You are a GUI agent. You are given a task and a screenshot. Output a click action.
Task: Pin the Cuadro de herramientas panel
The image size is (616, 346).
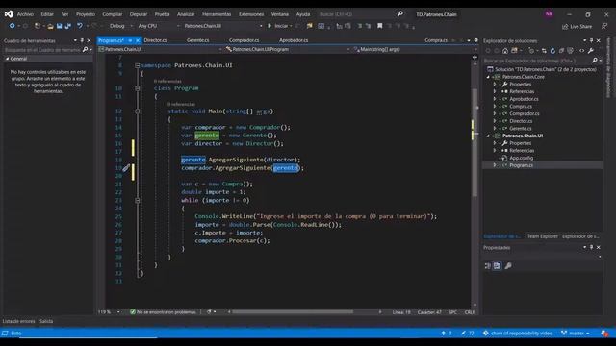(82, 40)
